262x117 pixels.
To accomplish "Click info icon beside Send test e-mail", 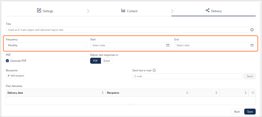I will click(154, 70).
